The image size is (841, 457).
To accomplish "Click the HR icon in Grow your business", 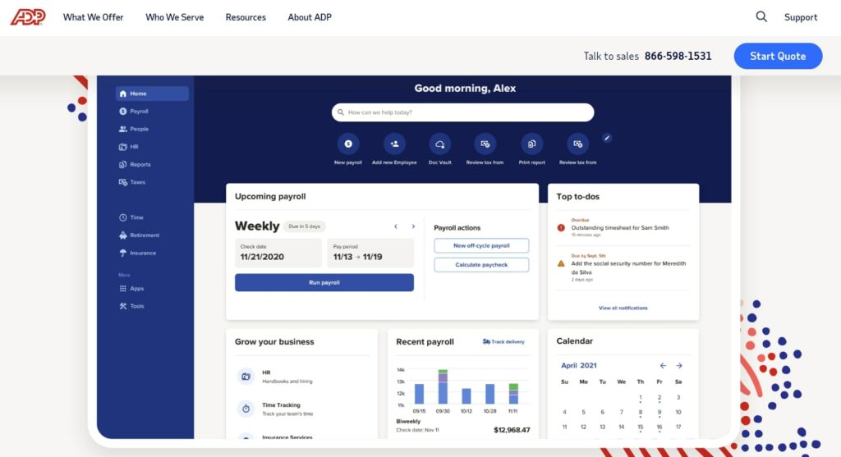I will point(246,376).
